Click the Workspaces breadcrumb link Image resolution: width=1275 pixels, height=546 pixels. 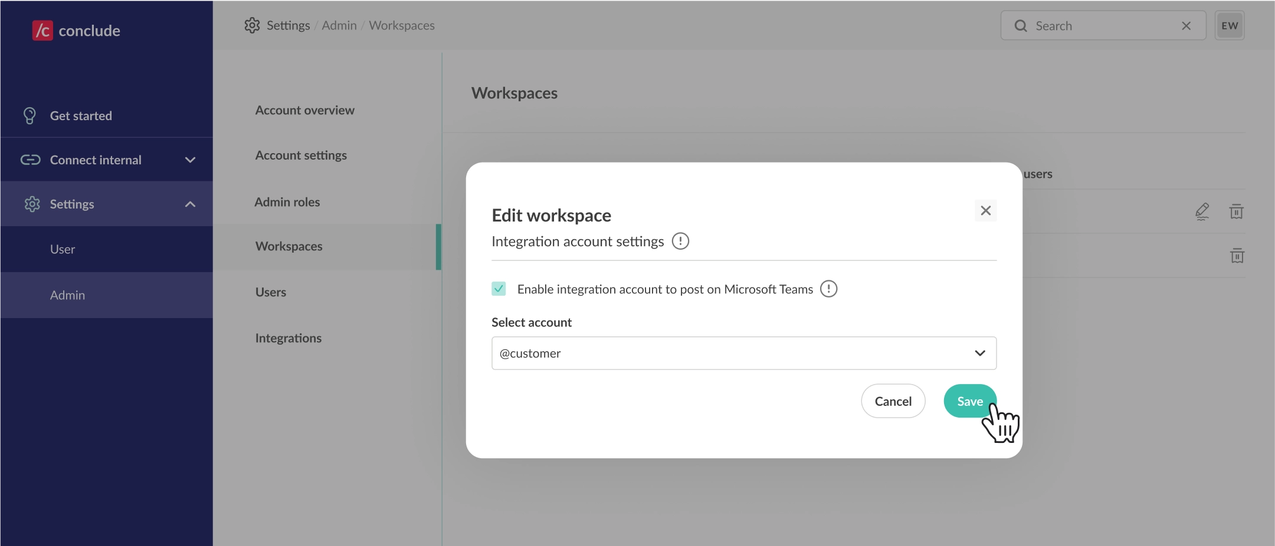(402, 25)
